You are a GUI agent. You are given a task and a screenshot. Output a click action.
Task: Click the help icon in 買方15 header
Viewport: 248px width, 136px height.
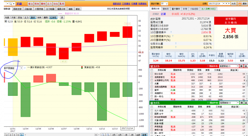(x=208, y=66)
